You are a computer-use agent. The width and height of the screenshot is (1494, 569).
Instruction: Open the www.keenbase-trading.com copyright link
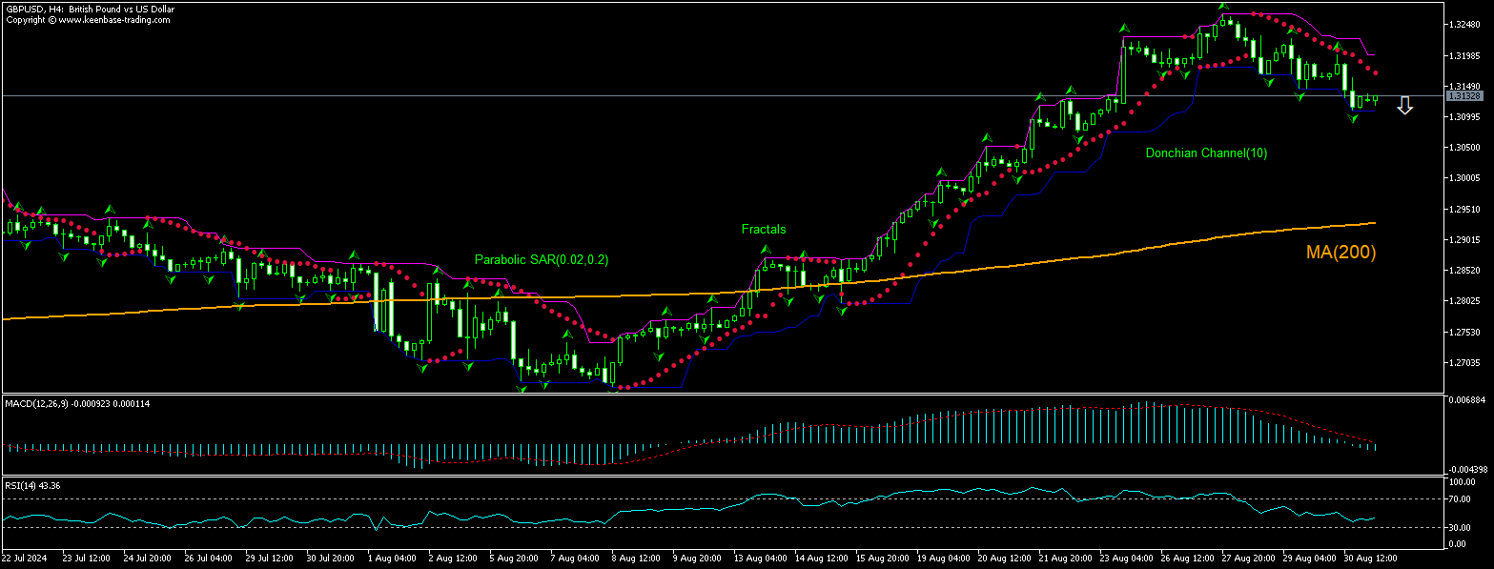91,19
